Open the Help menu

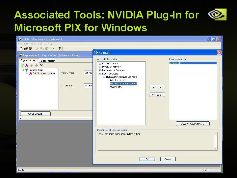(50, 44)
